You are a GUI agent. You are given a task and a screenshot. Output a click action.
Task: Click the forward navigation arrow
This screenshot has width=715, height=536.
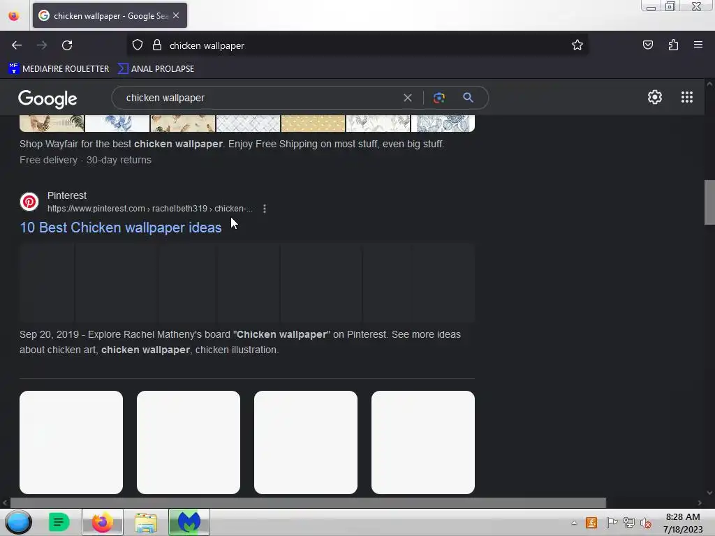pyautogui.click(x=42, y=45)
